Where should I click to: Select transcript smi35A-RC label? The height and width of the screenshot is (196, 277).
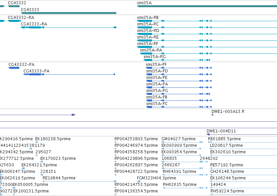[148, 24]
